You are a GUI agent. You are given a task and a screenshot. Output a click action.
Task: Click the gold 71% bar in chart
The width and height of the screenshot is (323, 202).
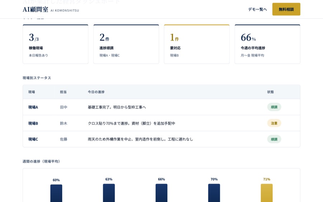[x=267, y=193]
